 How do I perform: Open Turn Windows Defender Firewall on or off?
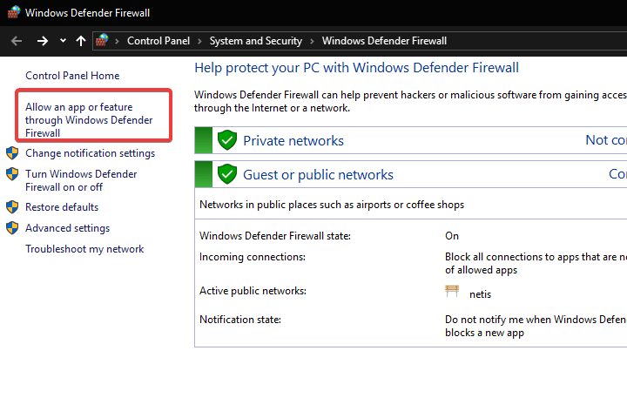[81, 180]
